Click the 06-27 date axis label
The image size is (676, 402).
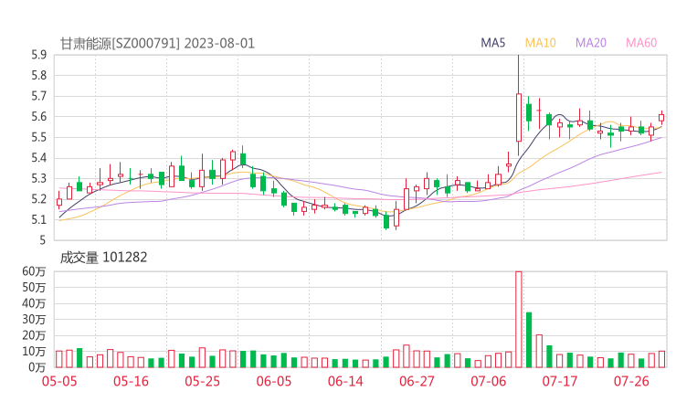tap(417, 381)
